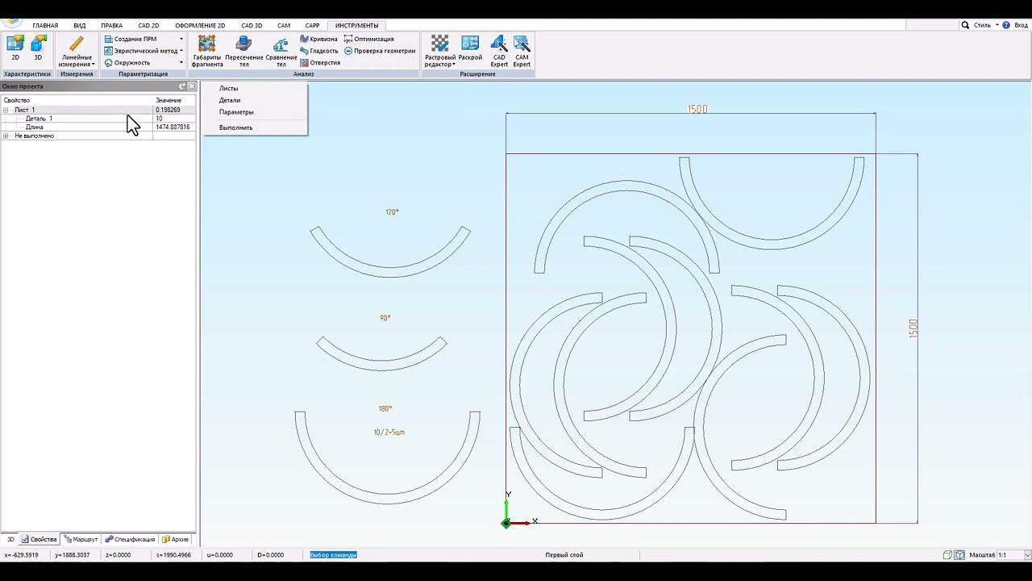Switch to the ВИД ribbon tab
The width and height of the screenshot is (1032, 581).
pos(80,26)
